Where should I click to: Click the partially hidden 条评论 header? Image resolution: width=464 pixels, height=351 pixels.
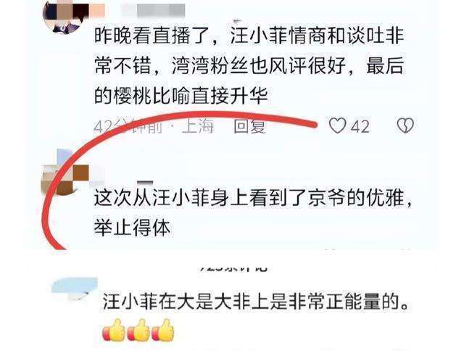233,268
